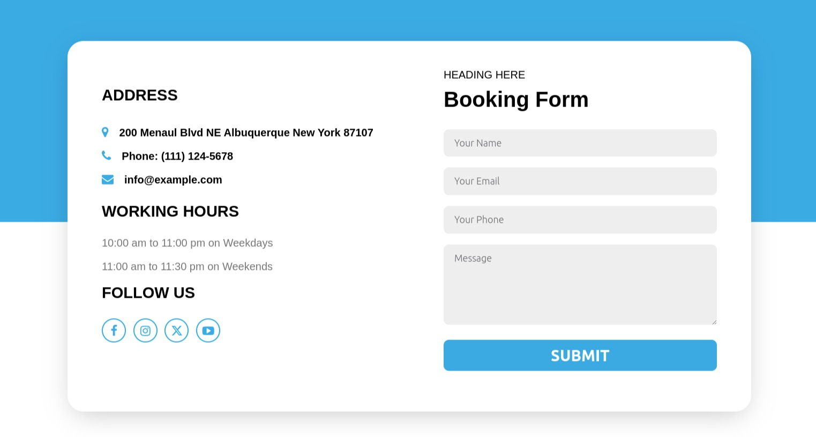Screen dimensions: 816x437
Task: Click the phone number (111) 124-5678
Action: click(197, 156)
